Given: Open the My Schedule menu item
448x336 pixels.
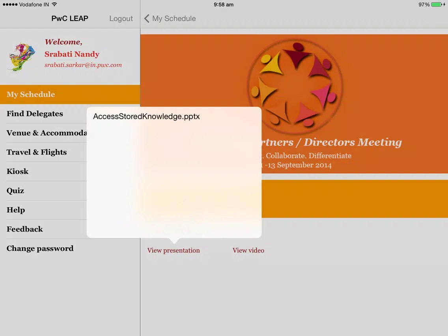Looking at the screenshot, I should 70,94.
